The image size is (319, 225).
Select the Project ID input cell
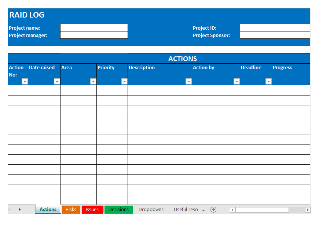point(275,28)
